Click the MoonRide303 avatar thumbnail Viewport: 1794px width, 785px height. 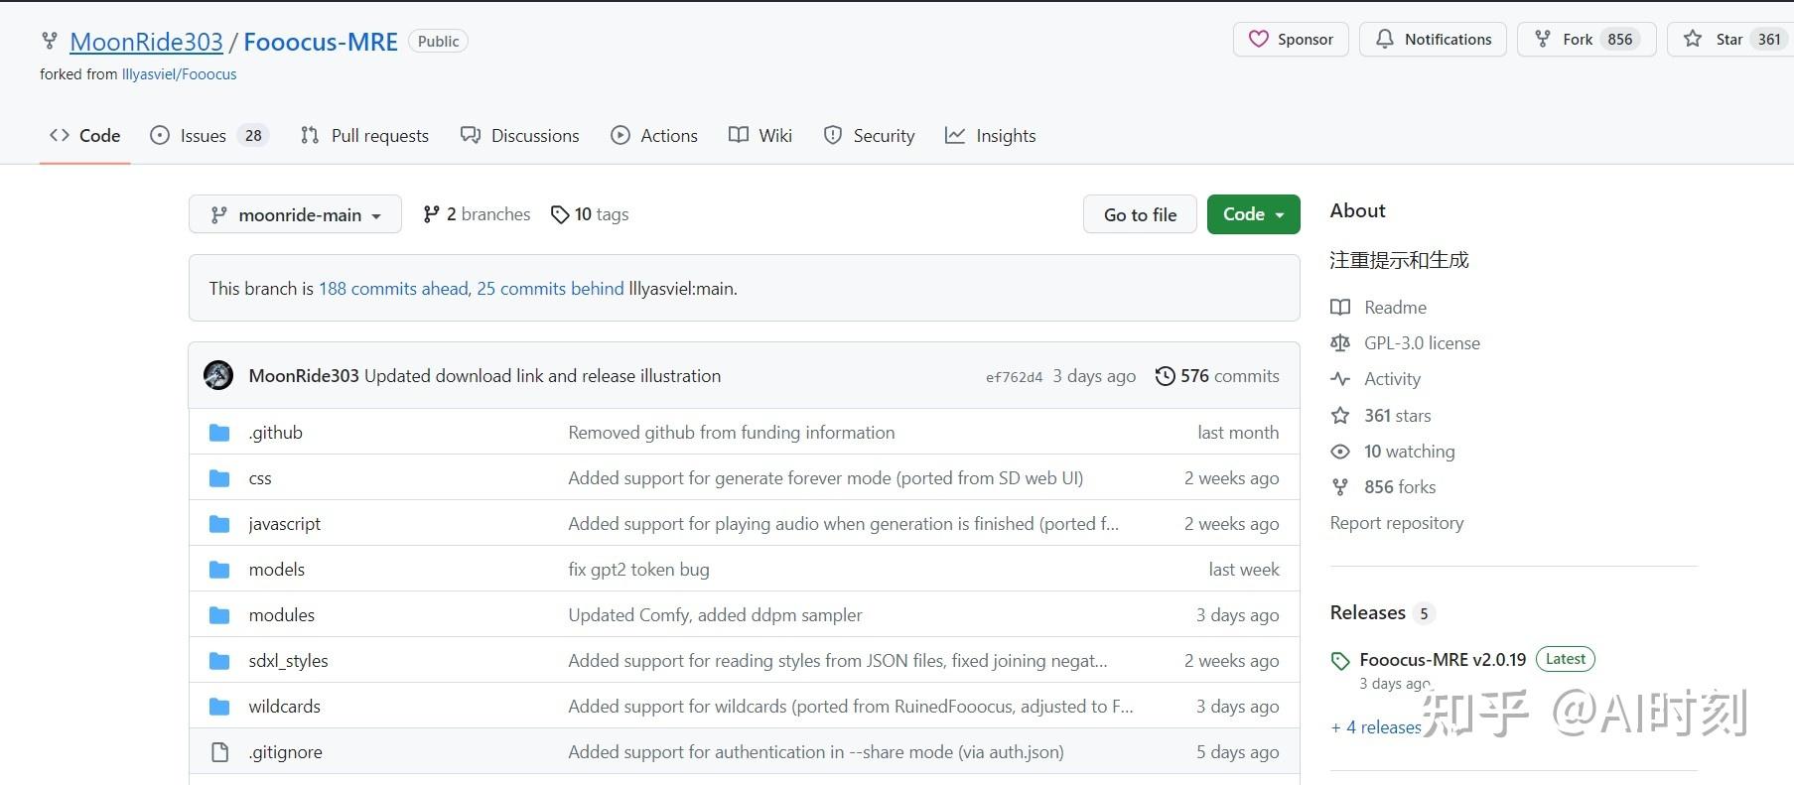coord(218,376)
